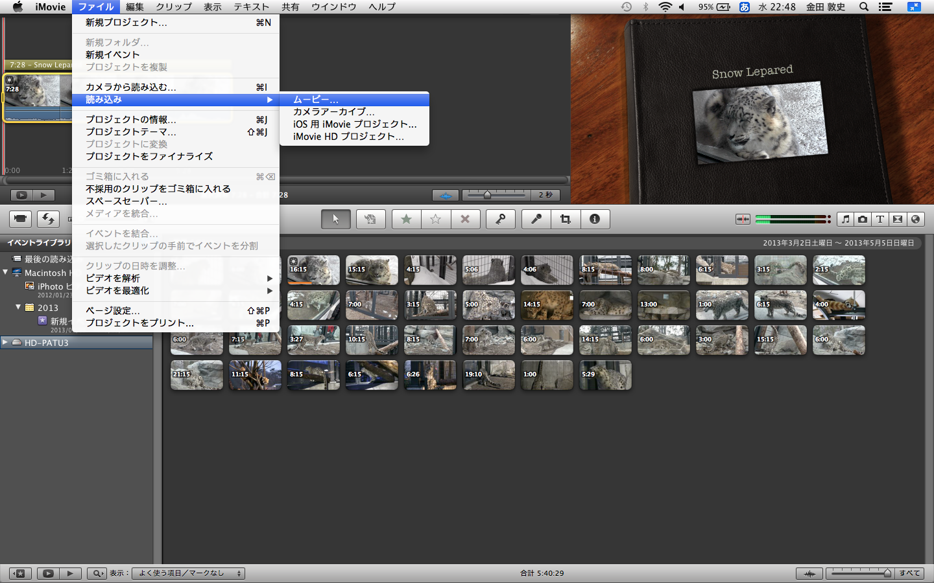Choose iOS 用 iMovie プロジェクト…
This screenshot has width=934, height=583.
[354, 124]
